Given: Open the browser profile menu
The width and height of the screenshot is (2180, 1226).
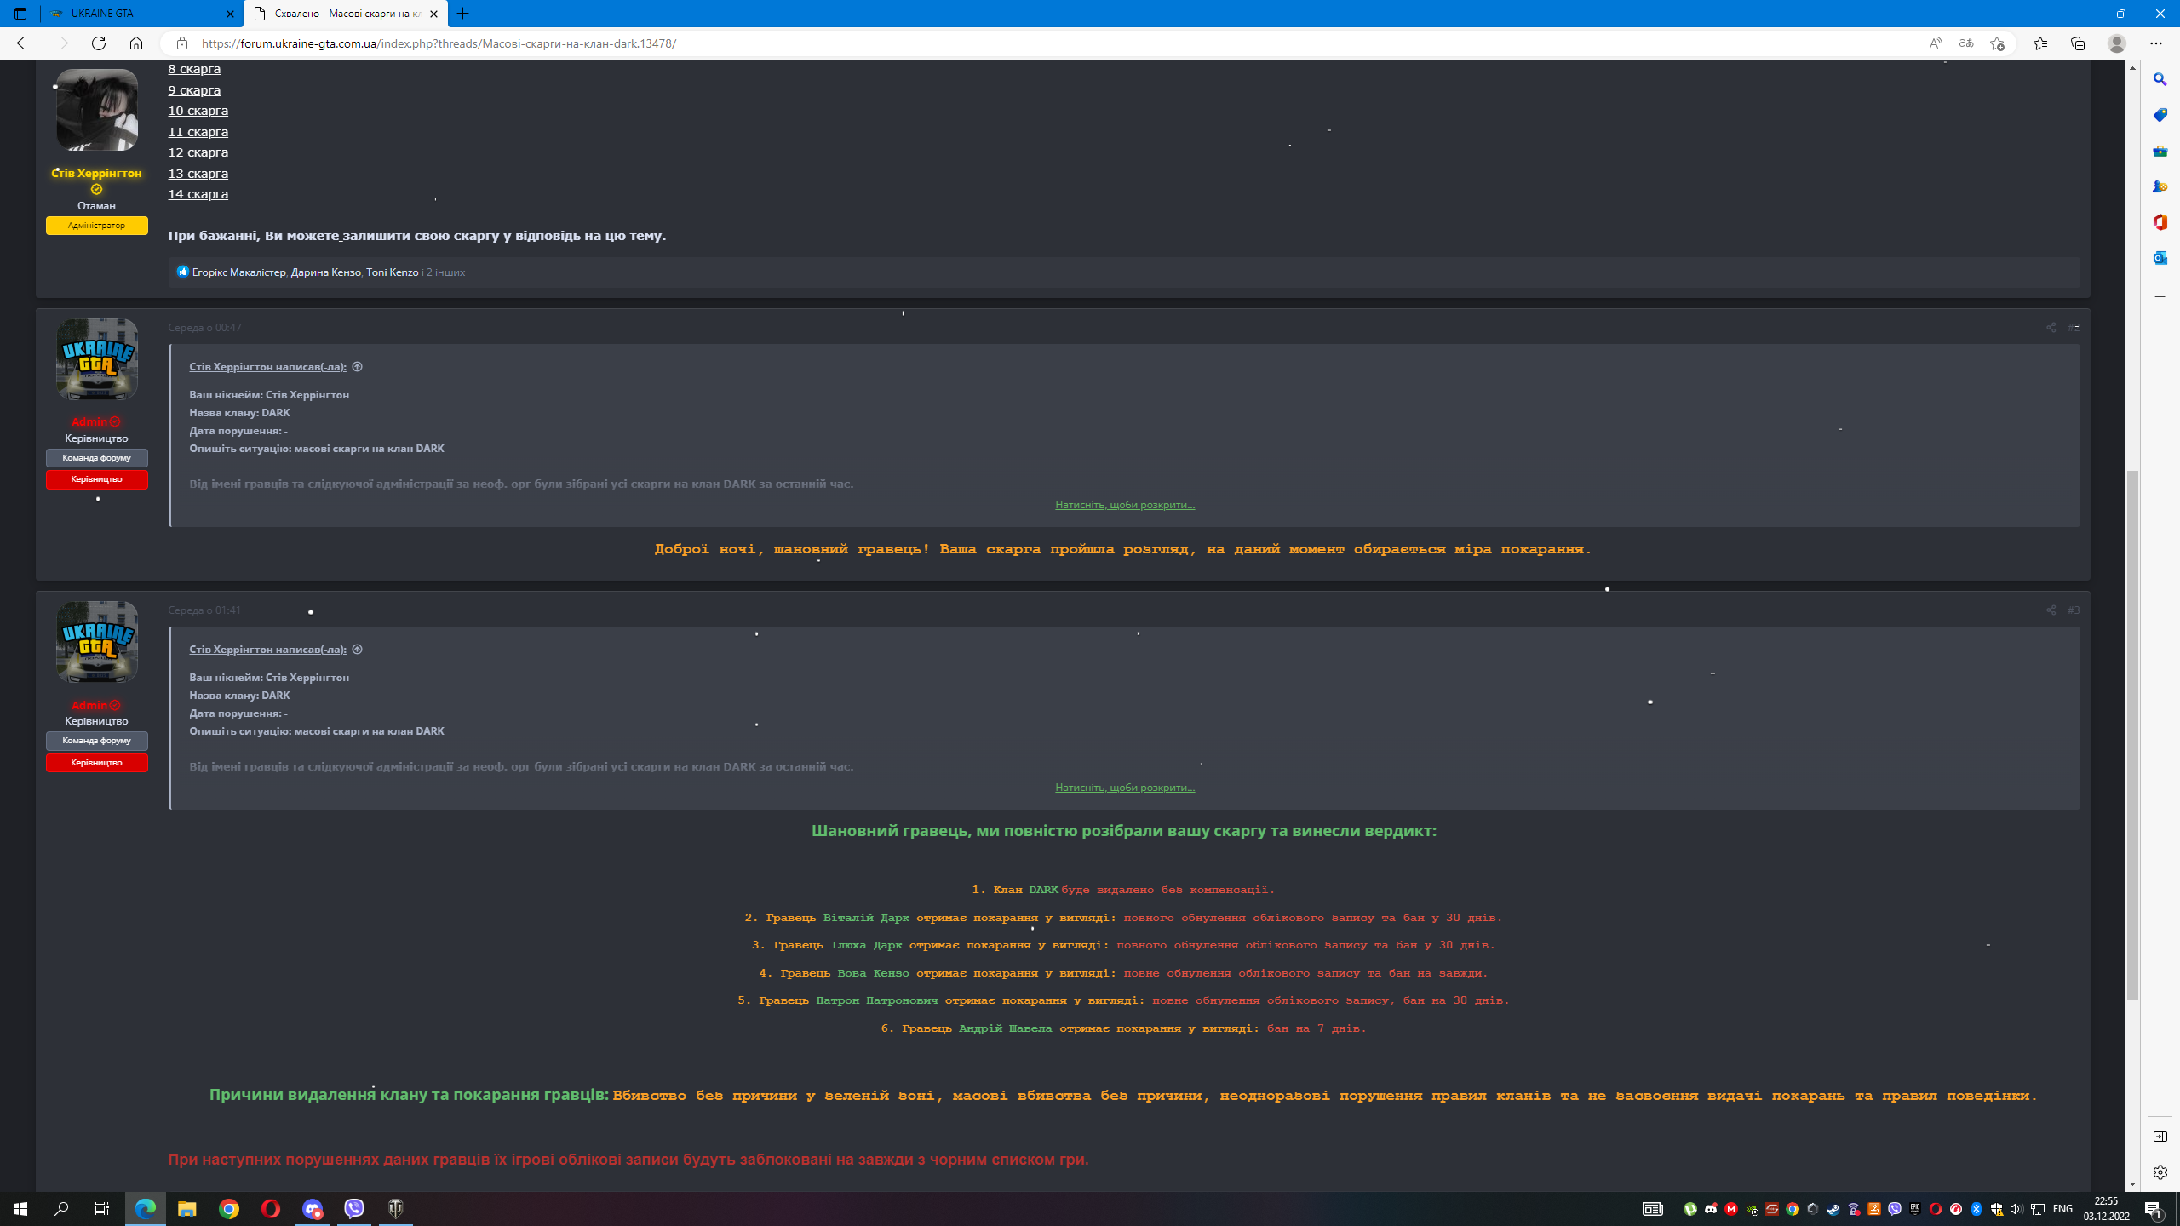Looking at the screenshot, I should (2117, 43).
